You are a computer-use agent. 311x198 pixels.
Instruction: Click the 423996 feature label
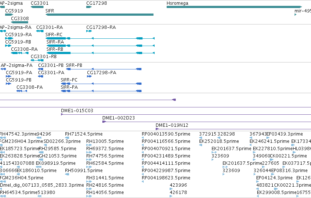tap(178, 185)
